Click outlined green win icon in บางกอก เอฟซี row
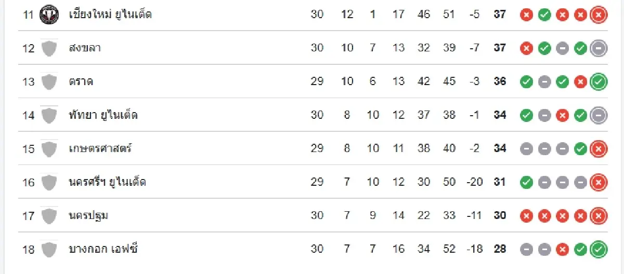Image resolution: width=624 pixels, height=274 pixels. (x=599, y=249)
